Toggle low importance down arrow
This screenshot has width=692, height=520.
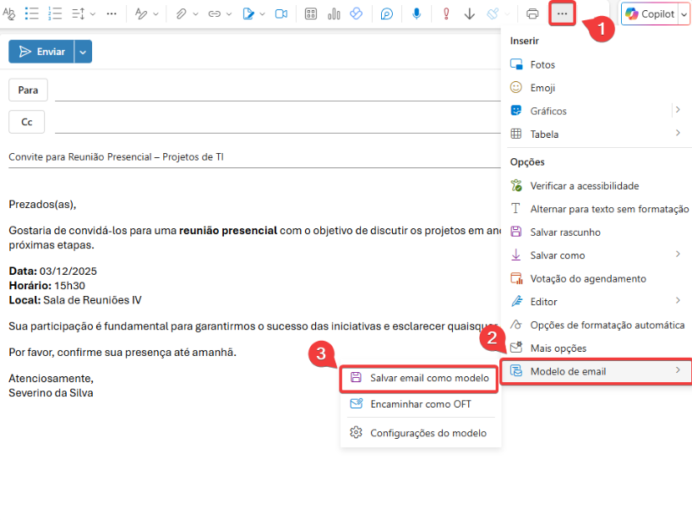[x=470, y=14]
